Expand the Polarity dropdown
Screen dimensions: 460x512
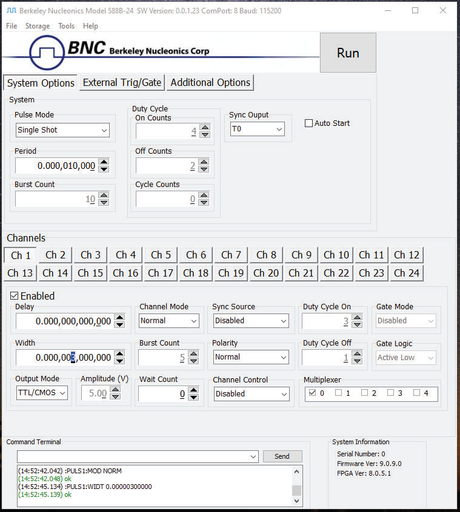click(x=251, y=357)
